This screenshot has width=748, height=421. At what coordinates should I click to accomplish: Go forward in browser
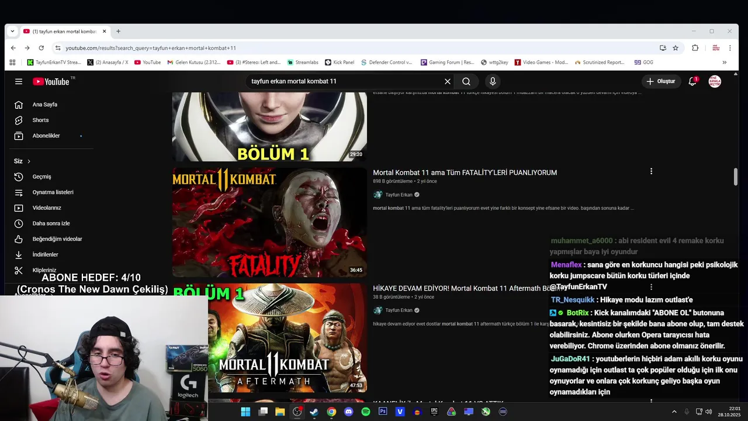27,48
